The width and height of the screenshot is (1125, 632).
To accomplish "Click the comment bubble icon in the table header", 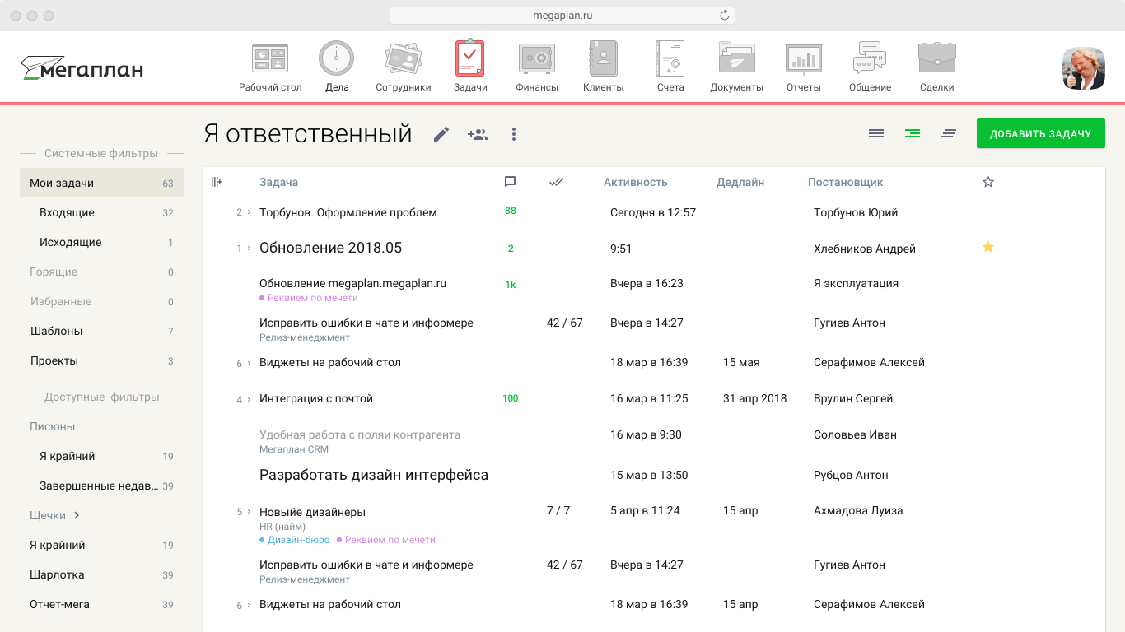I will pos(510,182).
